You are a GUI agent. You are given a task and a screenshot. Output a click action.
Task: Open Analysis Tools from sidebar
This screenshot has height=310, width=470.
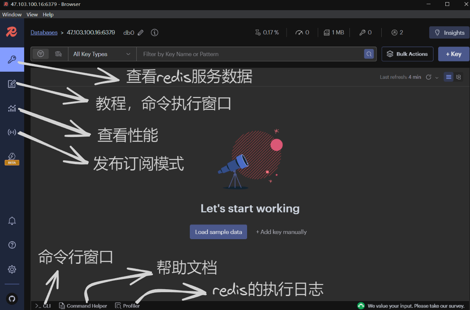12,109
